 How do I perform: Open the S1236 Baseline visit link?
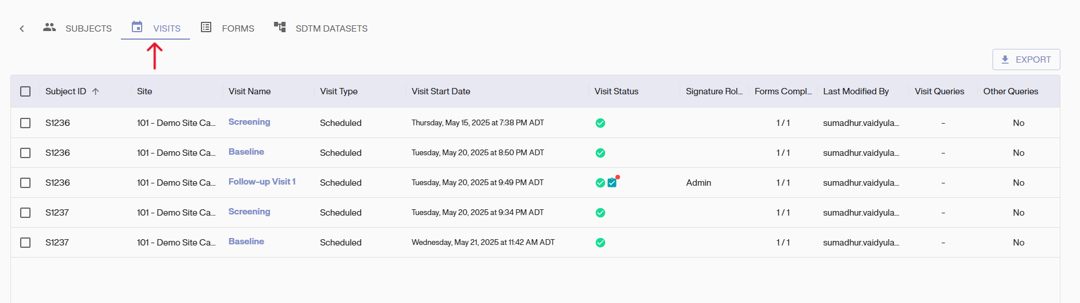tap(246, 152)
